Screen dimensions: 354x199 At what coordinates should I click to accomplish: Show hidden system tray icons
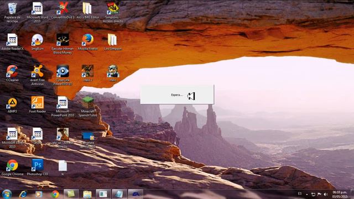pyautogui.click(x=307, y=194)
